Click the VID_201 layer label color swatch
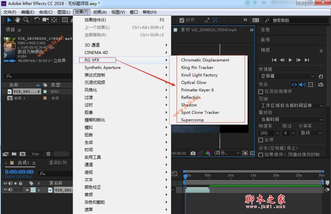The image size is (331, 214). (33, 190)
